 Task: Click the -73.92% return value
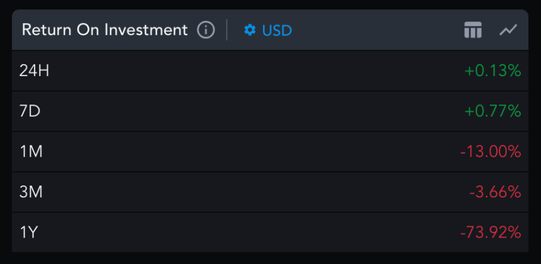click(x=490, y=233)
